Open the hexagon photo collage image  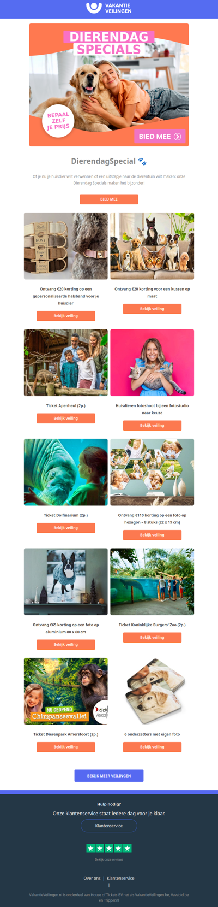pyautogui.click(x=152, y=472)
